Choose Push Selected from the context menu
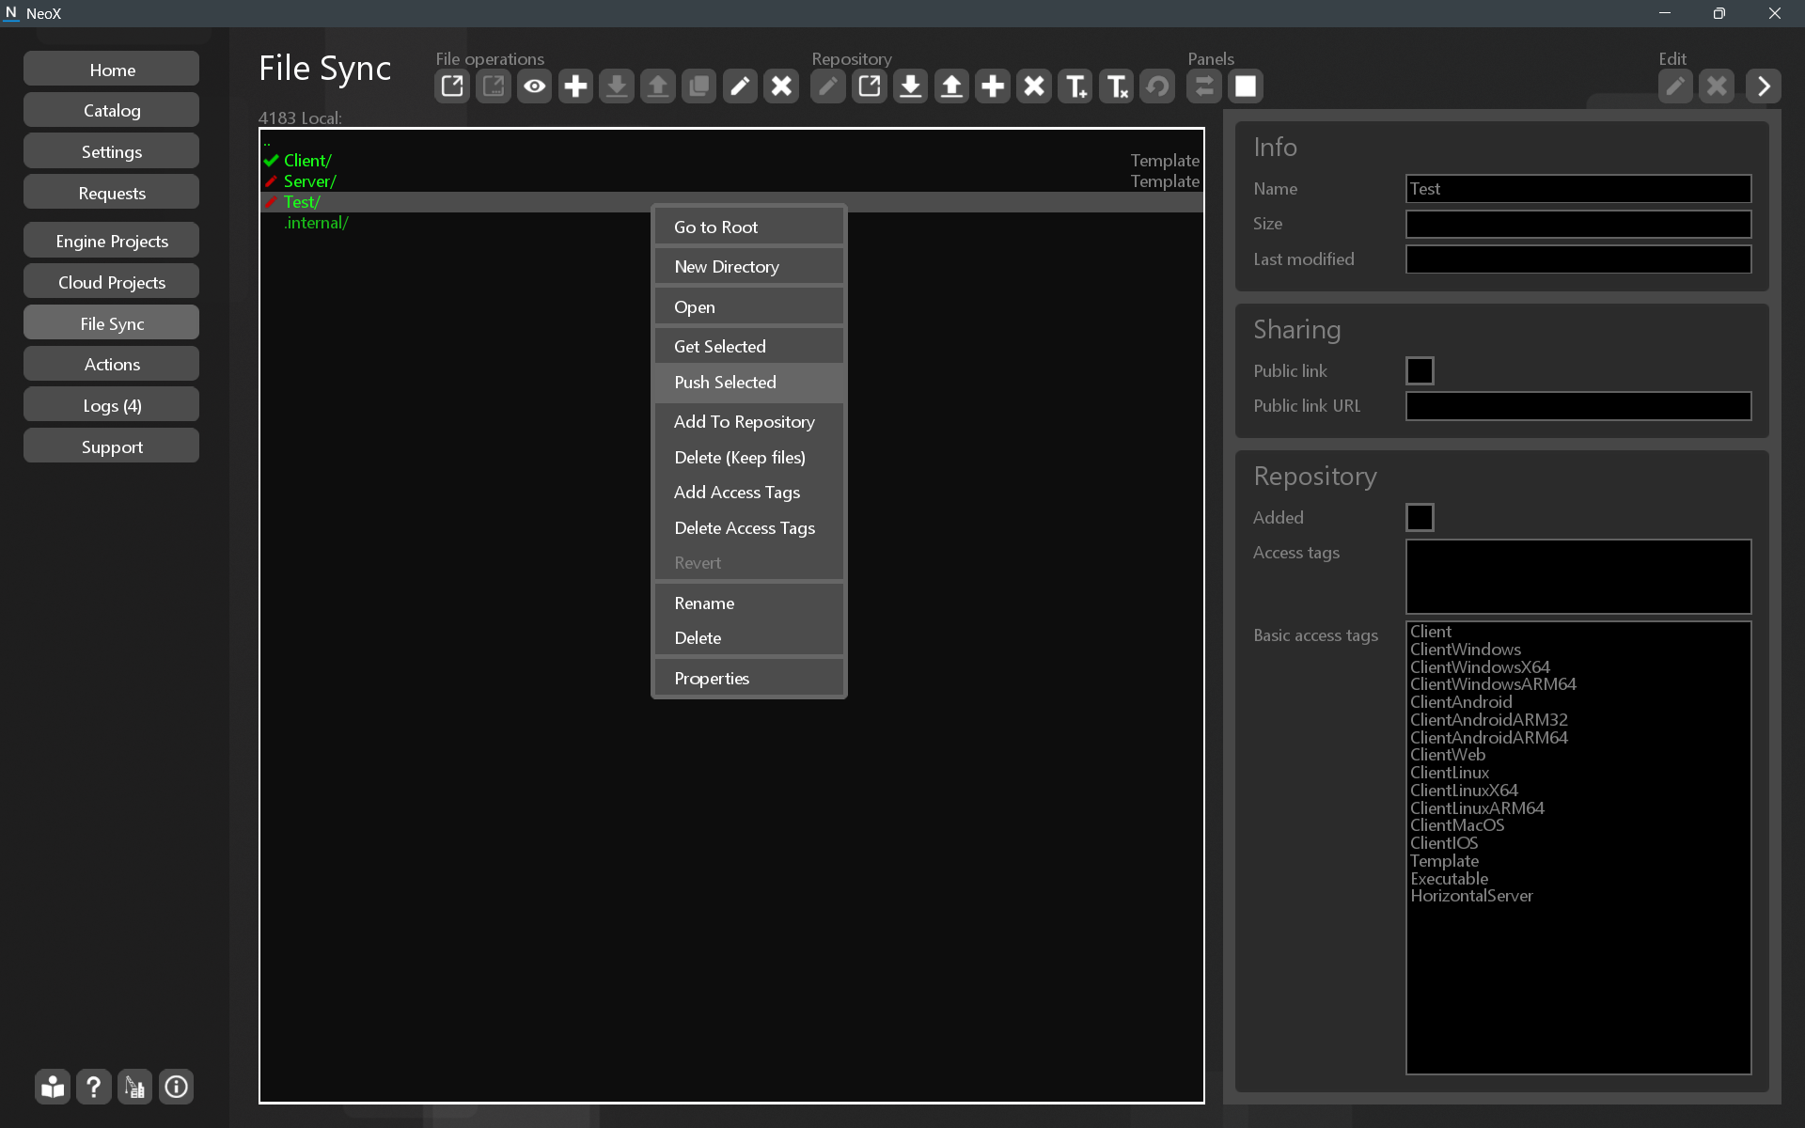The height and width of the screenshot is (1128, 1805). click(x=725, y=383)
